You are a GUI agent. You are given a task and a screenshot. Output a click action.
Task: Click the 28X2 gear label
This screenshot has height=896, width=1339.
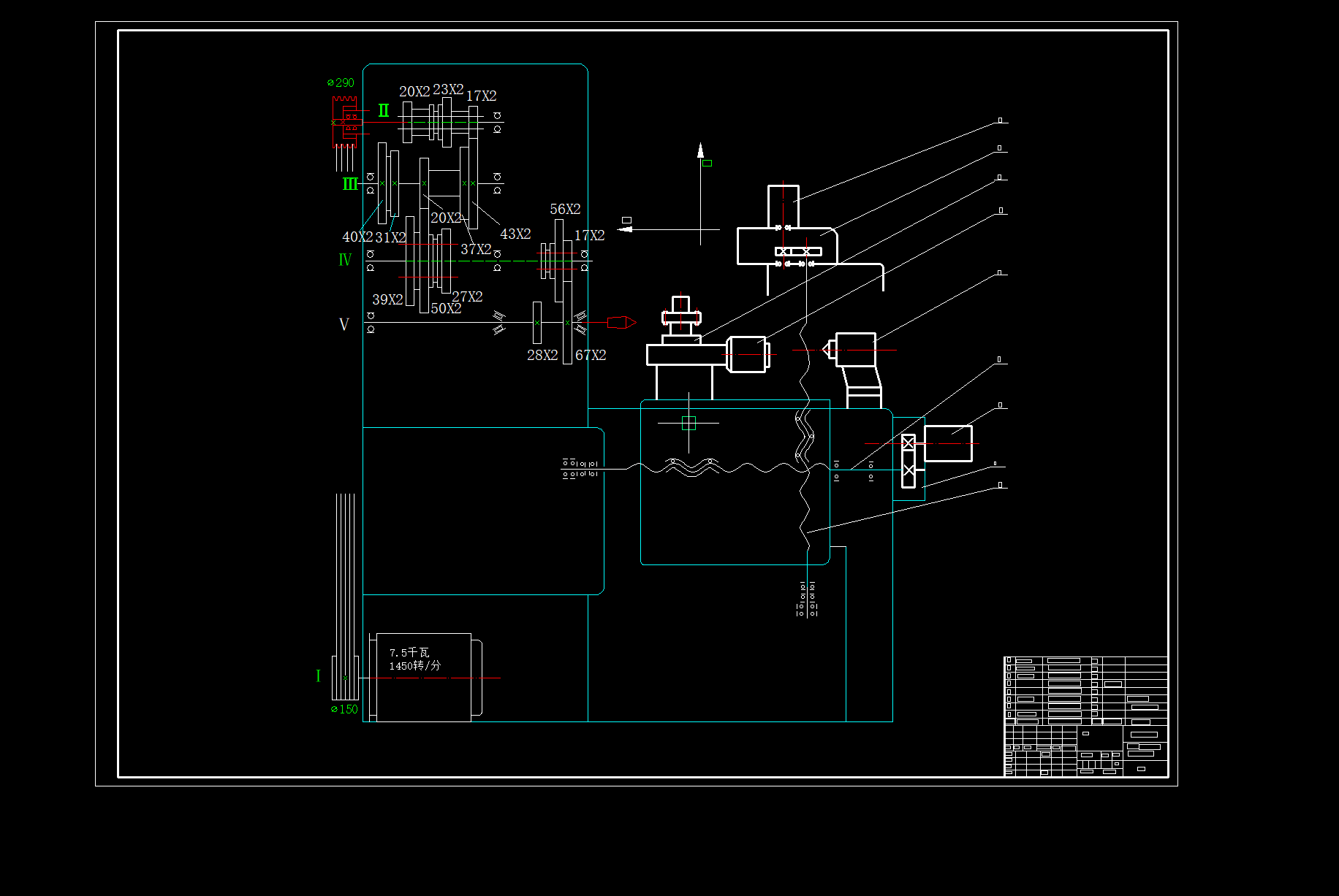pos(542,355)
